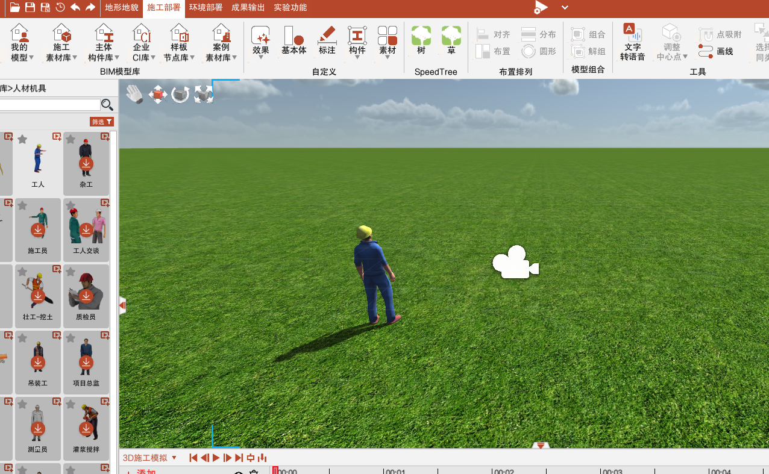
Task: Click the search magnifier icon
Action: (107, 105)
